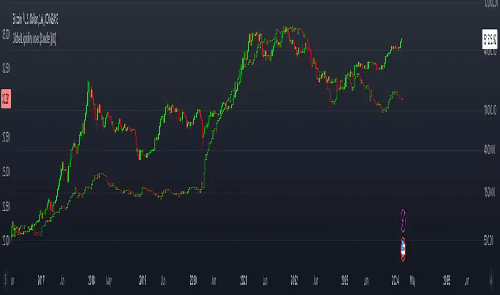The width and height of the screenshot is (500, 295).
Task: Click the red 30.31 left-axis value label
Action: [6, 98]
